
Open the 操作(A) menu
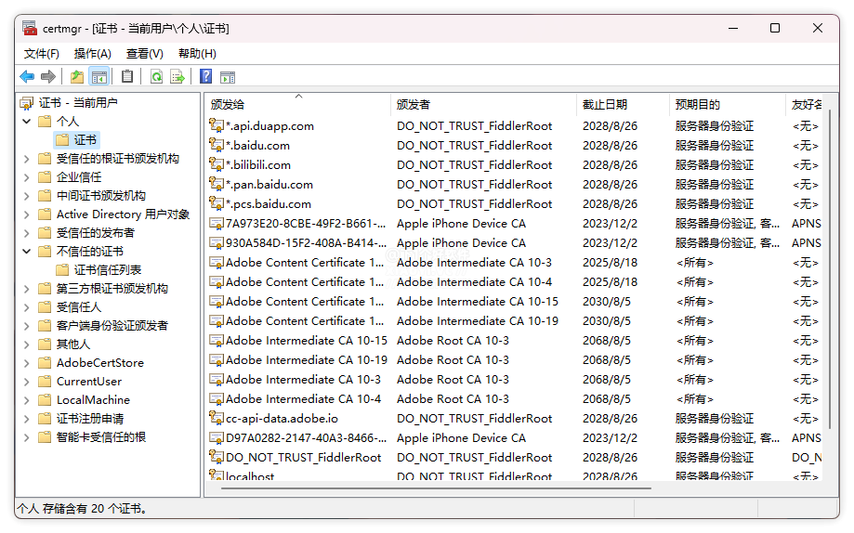coord(92,54)
